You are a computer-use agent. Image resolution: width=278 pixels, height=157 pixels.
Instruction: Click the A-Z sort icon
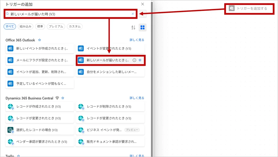coord(133,27)
